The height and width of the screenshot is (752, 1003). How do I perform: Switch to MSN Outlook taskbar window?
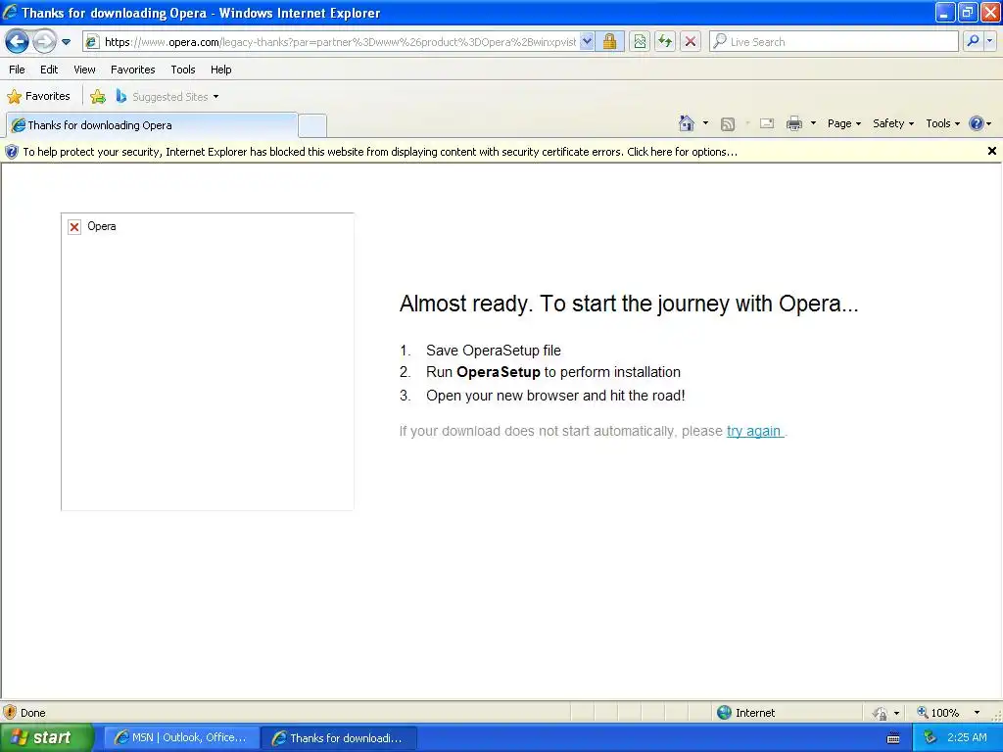click(180, 738)
